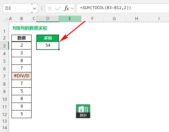Screen dimensions: 169x132
Task: Select column I header
Action: pos(158,19)
